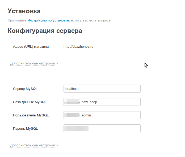Focus the Сервер MySQL field containing localhost
The image size is (185, 157).
tap(102, 89)
